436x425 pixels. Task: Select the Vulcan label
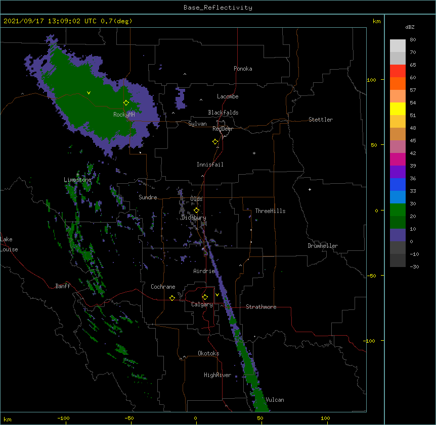click(x=275, y=400)
